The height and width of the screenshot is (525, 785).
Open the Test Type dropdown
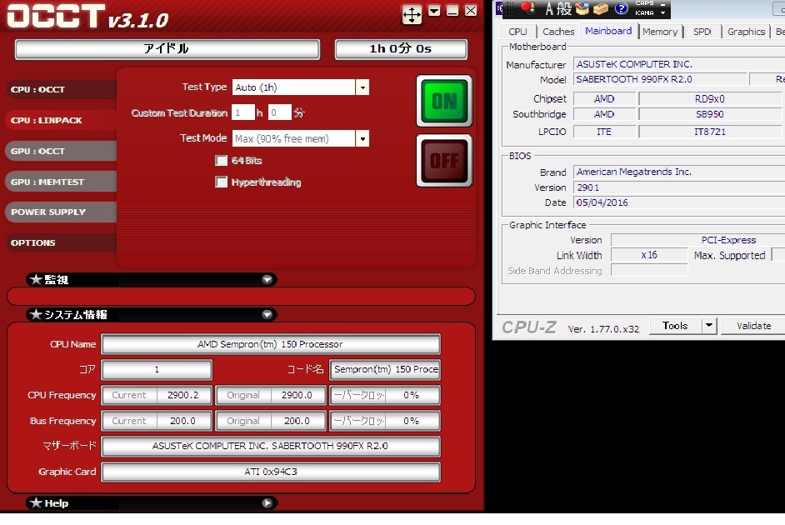pyautogui.click(x=362, y=87)
